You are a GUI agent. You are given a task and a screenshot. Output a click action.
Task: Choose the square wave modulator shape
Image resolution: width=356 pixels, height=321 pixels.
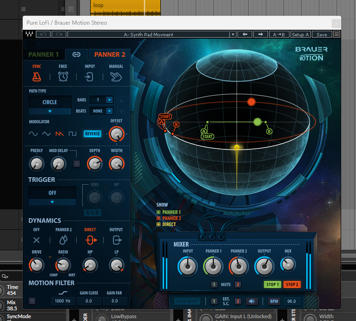pos(73,134)
